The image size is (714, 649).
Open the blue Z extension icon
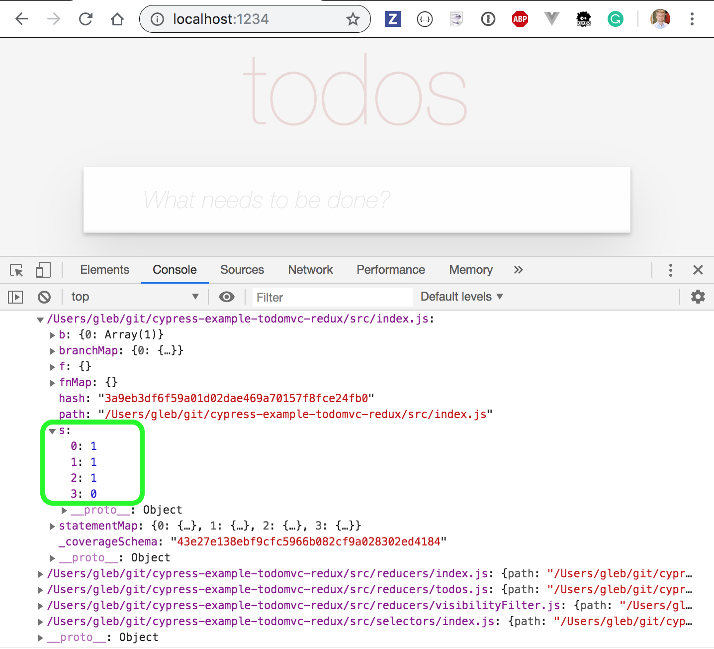tap(393, 19)
